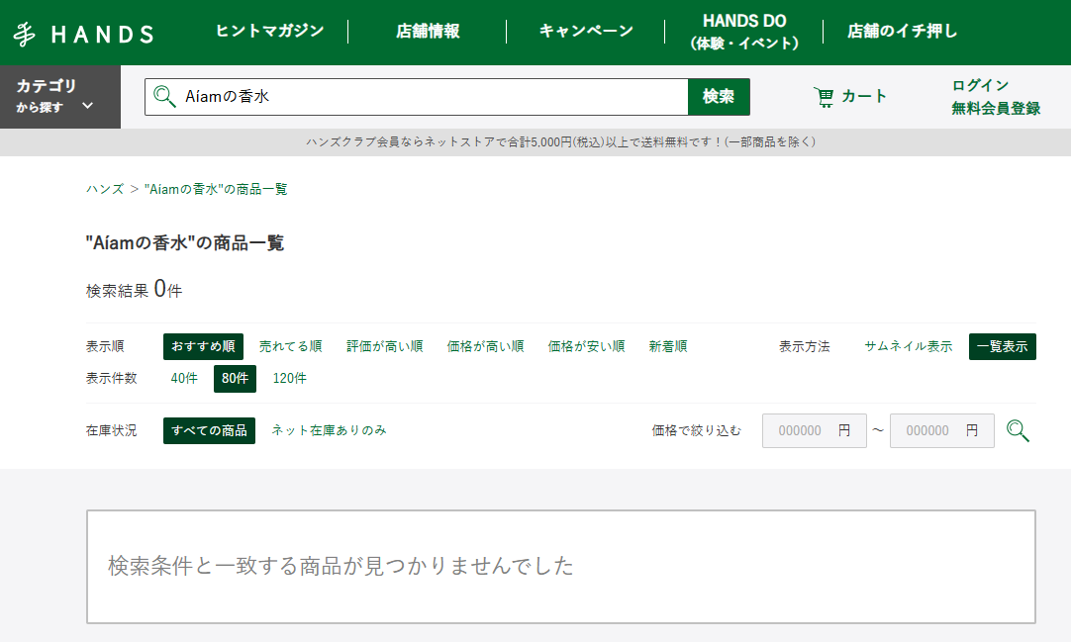Image resolution: width=1071 pixels, height=642 pixels.
Task: Click the 検索結果 0件 text
Action: coord(134,289)
